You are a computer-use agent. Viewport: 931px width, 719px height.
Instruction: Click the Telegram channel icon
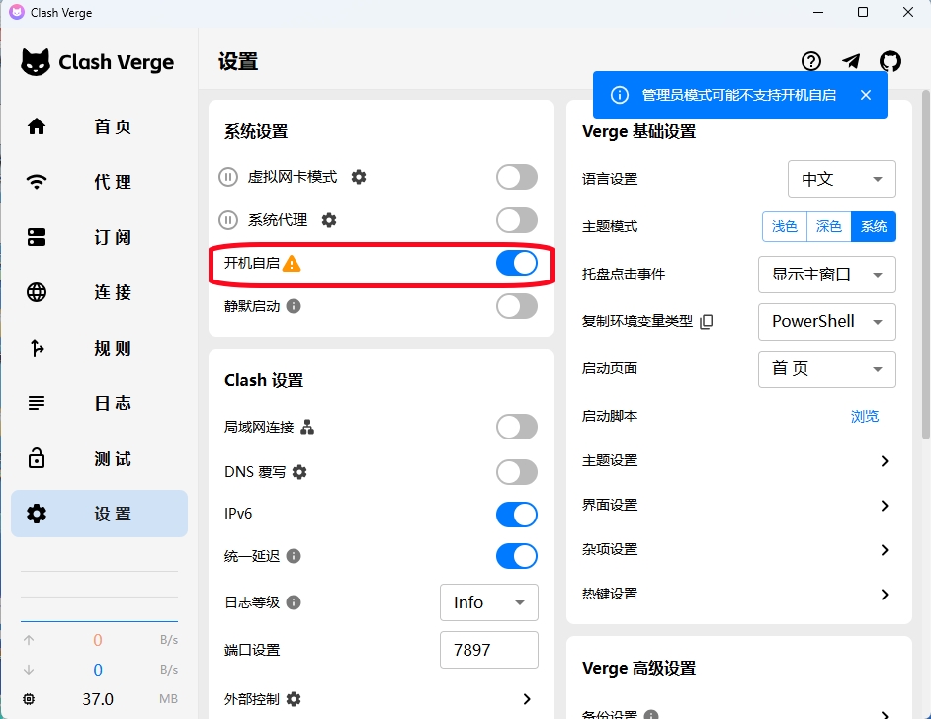[851, 61]
